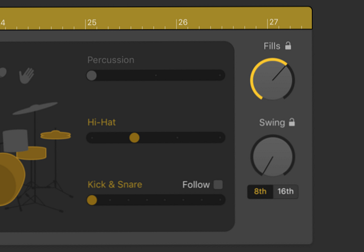This screenshot has width=364, height=252.
Task: Click the Fills knob
Action: 272,80
